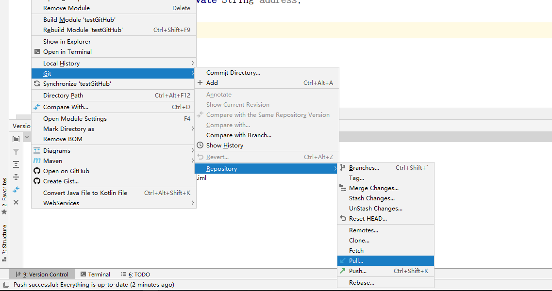Click the Synchronize 'testGitHub' refresh icon
Viewport: 552px width, 291px height.
point(37,84)
